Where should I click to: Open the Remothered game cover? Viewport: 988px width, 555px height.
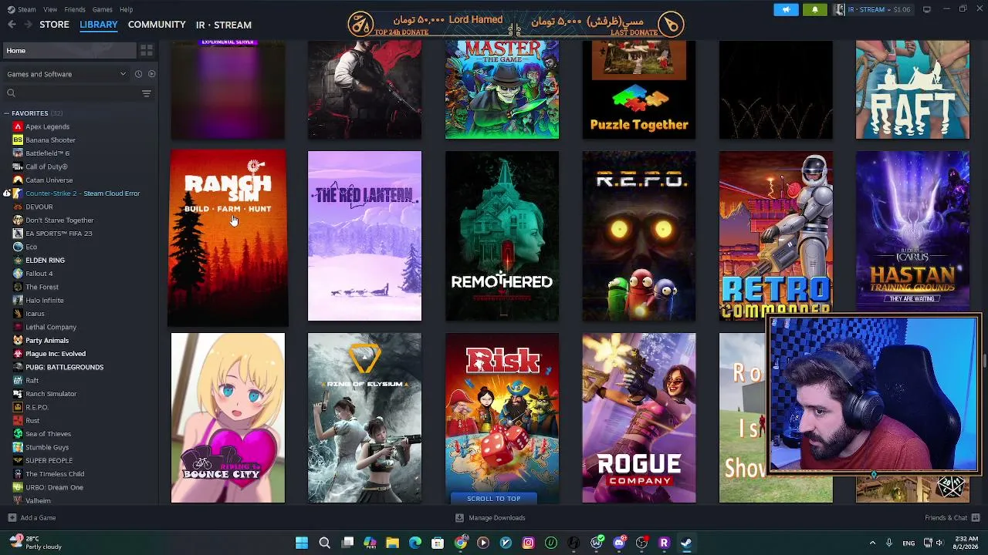[x=502, y=236]
